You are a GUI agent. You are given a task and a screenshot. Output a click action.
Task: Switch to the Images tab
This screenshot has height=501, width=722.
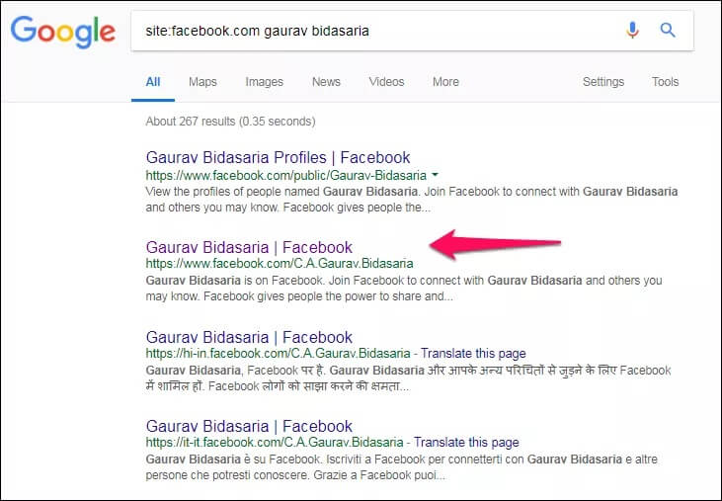[x=265, y=82]
